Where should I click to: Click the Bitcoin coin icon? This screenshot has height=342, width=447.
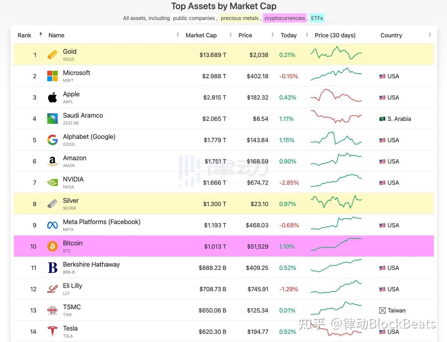point(52,246)
